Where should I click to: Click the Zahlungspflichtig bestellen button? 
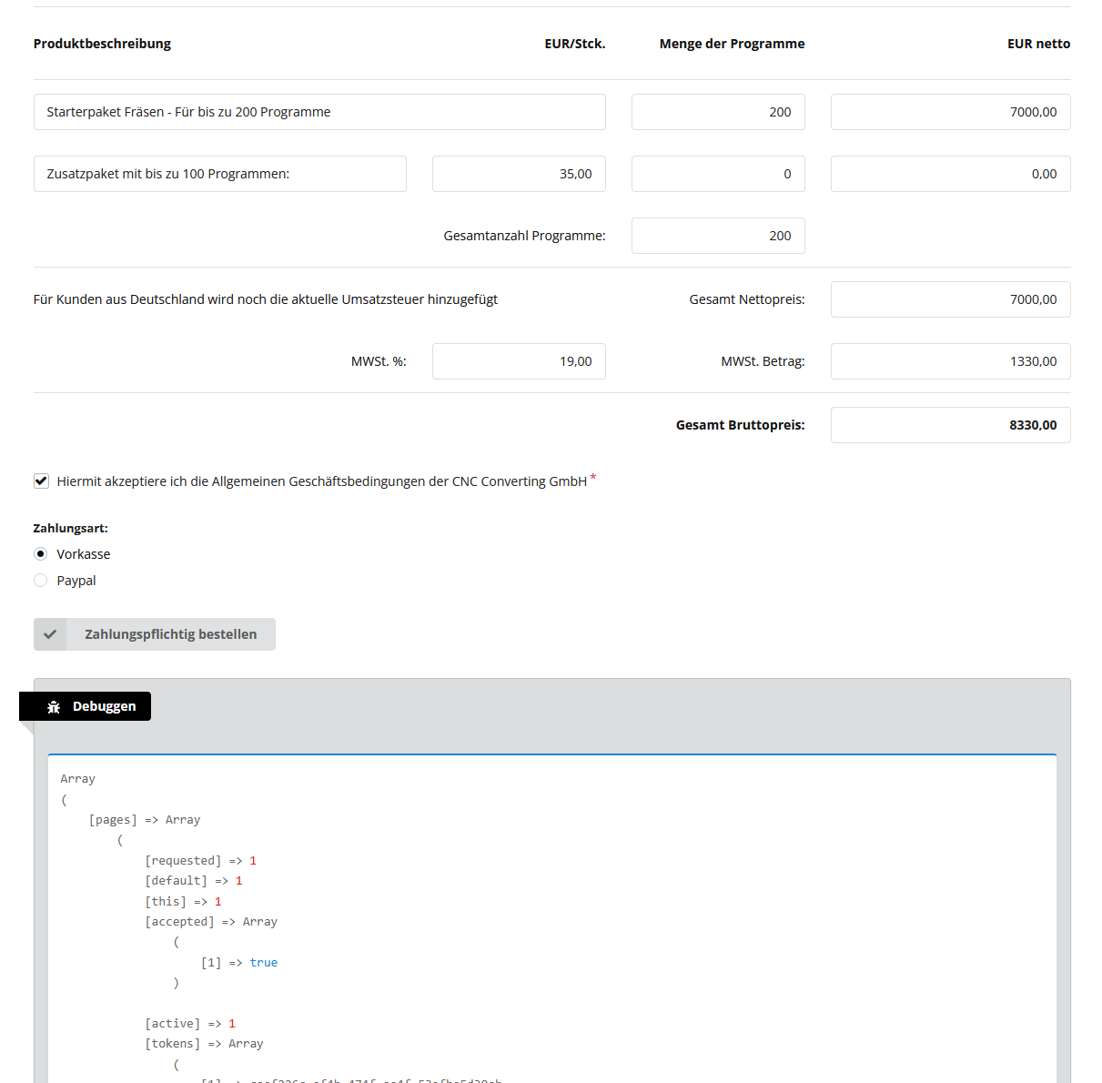pyautogui.click(x=169, y=633)
